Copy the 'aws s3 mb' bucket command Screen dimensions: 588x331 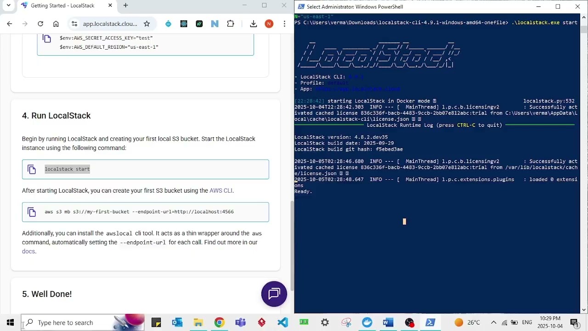tap(32, 212)
